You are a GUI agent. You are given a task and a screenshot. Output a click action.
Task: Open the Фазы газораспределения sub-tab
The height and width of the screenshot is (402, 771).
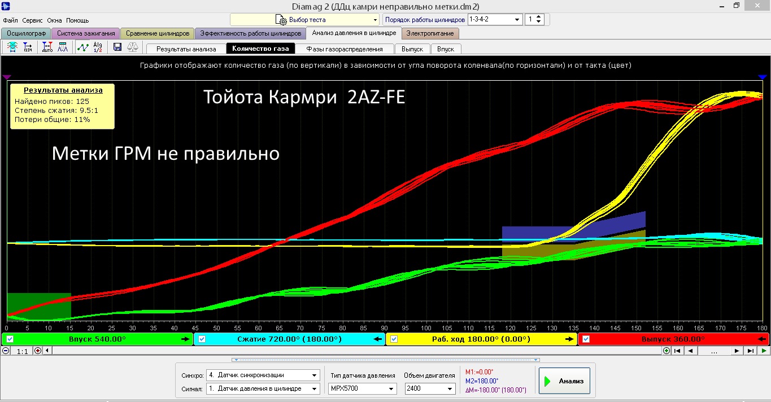point(345,49)
